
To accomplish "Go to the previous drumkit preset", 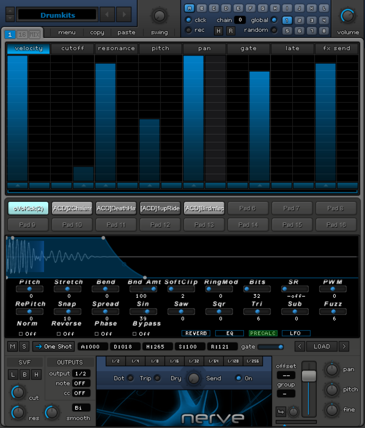I will [x=107, y=15].
